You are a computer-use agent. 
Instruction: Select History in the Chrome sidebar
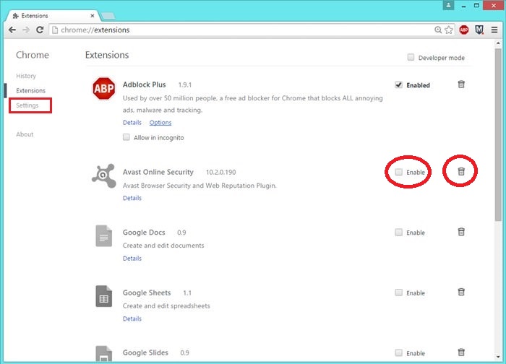pos(26,76)
